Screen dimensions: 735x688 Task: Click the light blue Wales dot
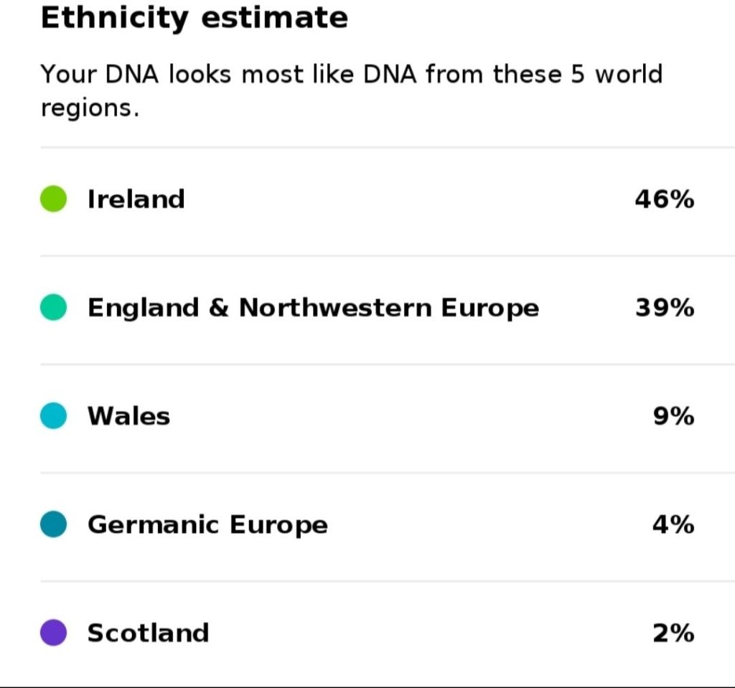click(54, 416)
